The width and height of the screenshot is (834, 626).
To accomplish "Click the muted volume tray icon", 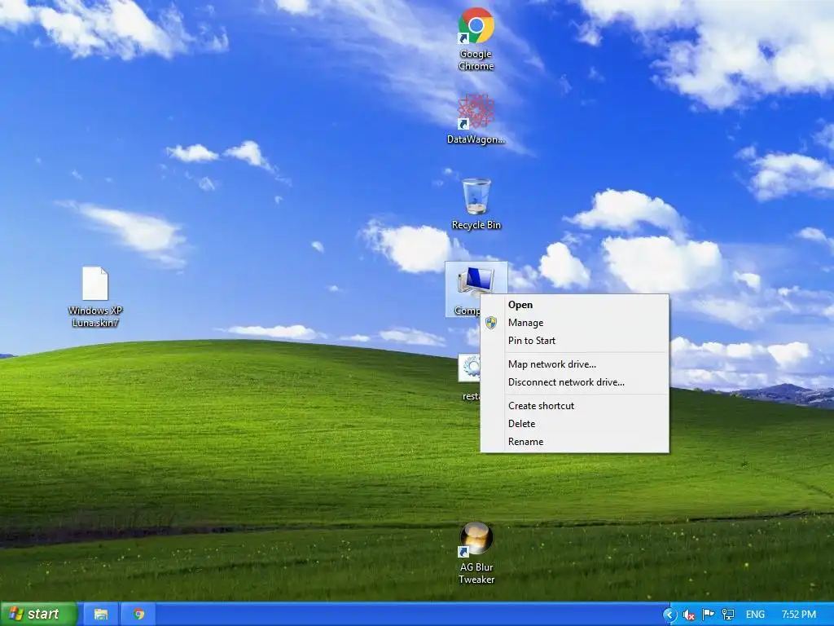I will coord(689,615).
